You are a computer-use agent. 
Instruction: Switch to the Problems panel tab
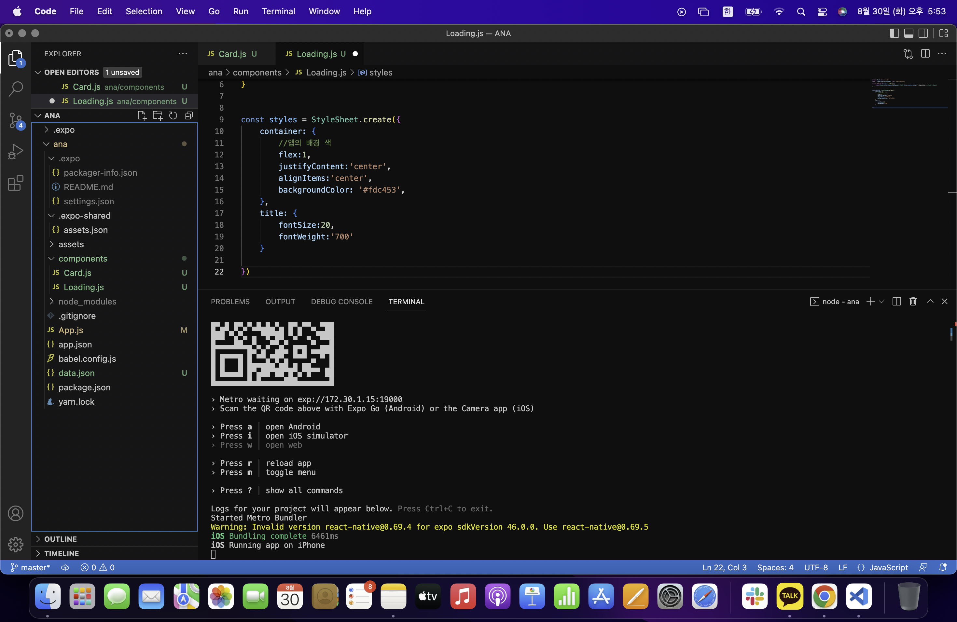pyautogui.click(x=230, y=302)
